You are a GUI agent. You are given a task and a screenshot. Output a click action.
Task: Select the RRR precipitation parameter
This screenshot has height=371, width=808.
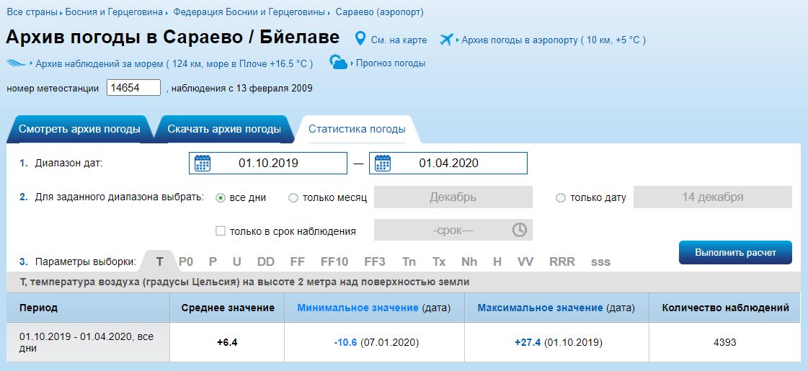coord(562,262)
